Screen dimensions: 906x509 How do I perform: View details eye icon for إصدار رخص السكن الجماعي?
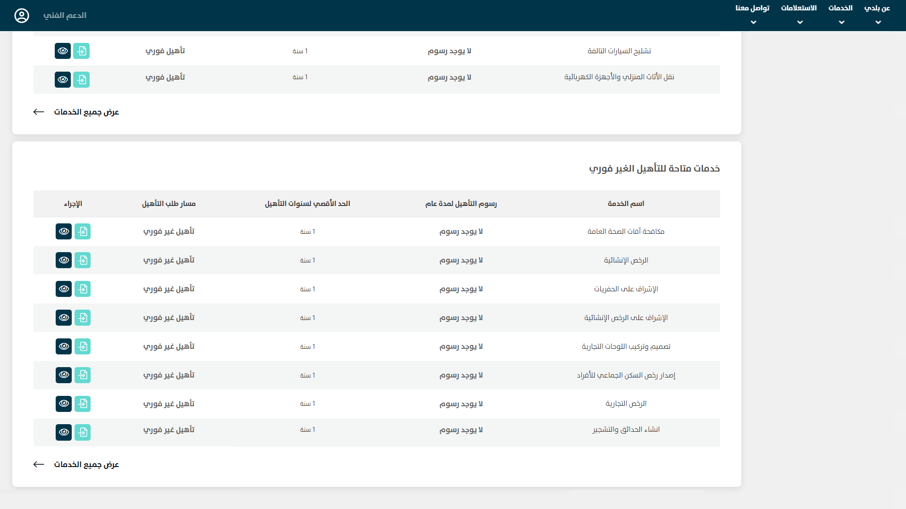pos(64,375)
